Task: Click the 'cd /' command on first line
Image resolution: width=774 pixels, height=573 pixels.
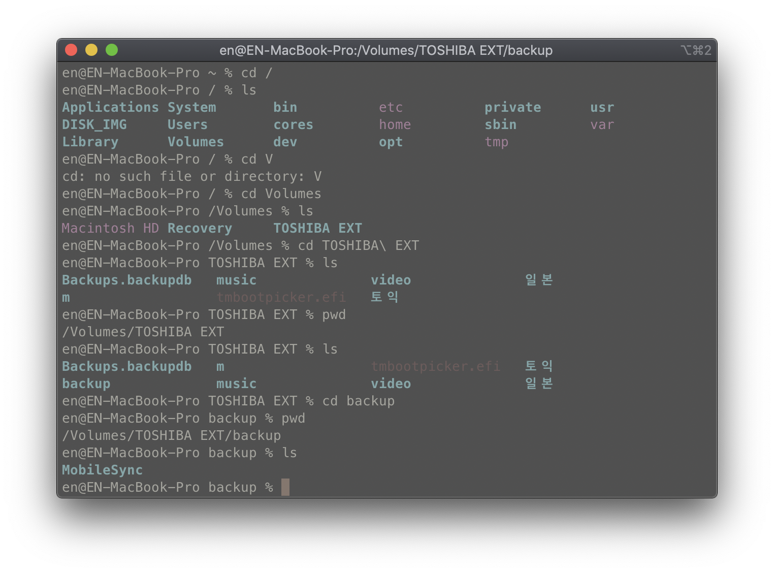Action: (257, 73)
